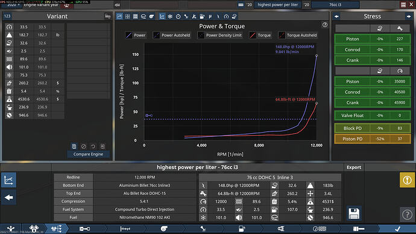
Task: Click the document icon above Compare Engine
Action: (x=74, y=146)
